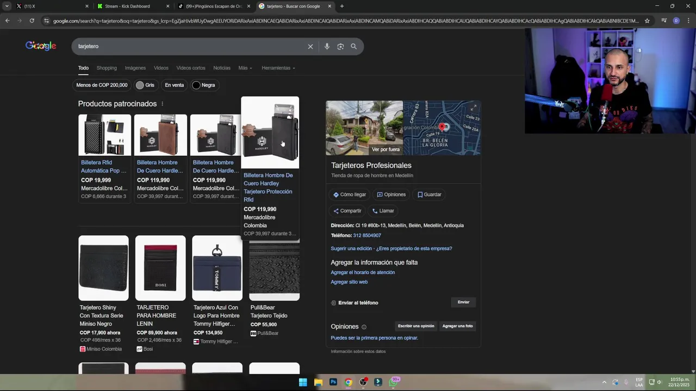Screen dimensions: 696x391
Task: Open a new browser tab with plus icon
Action: (x=341, y=6)
